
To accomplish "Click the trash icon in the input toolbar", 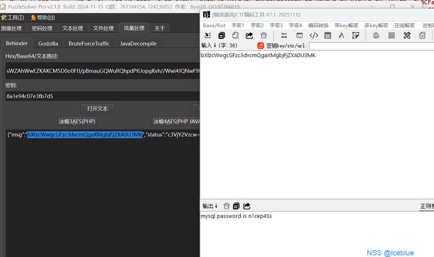I will [x=264, y=35].
